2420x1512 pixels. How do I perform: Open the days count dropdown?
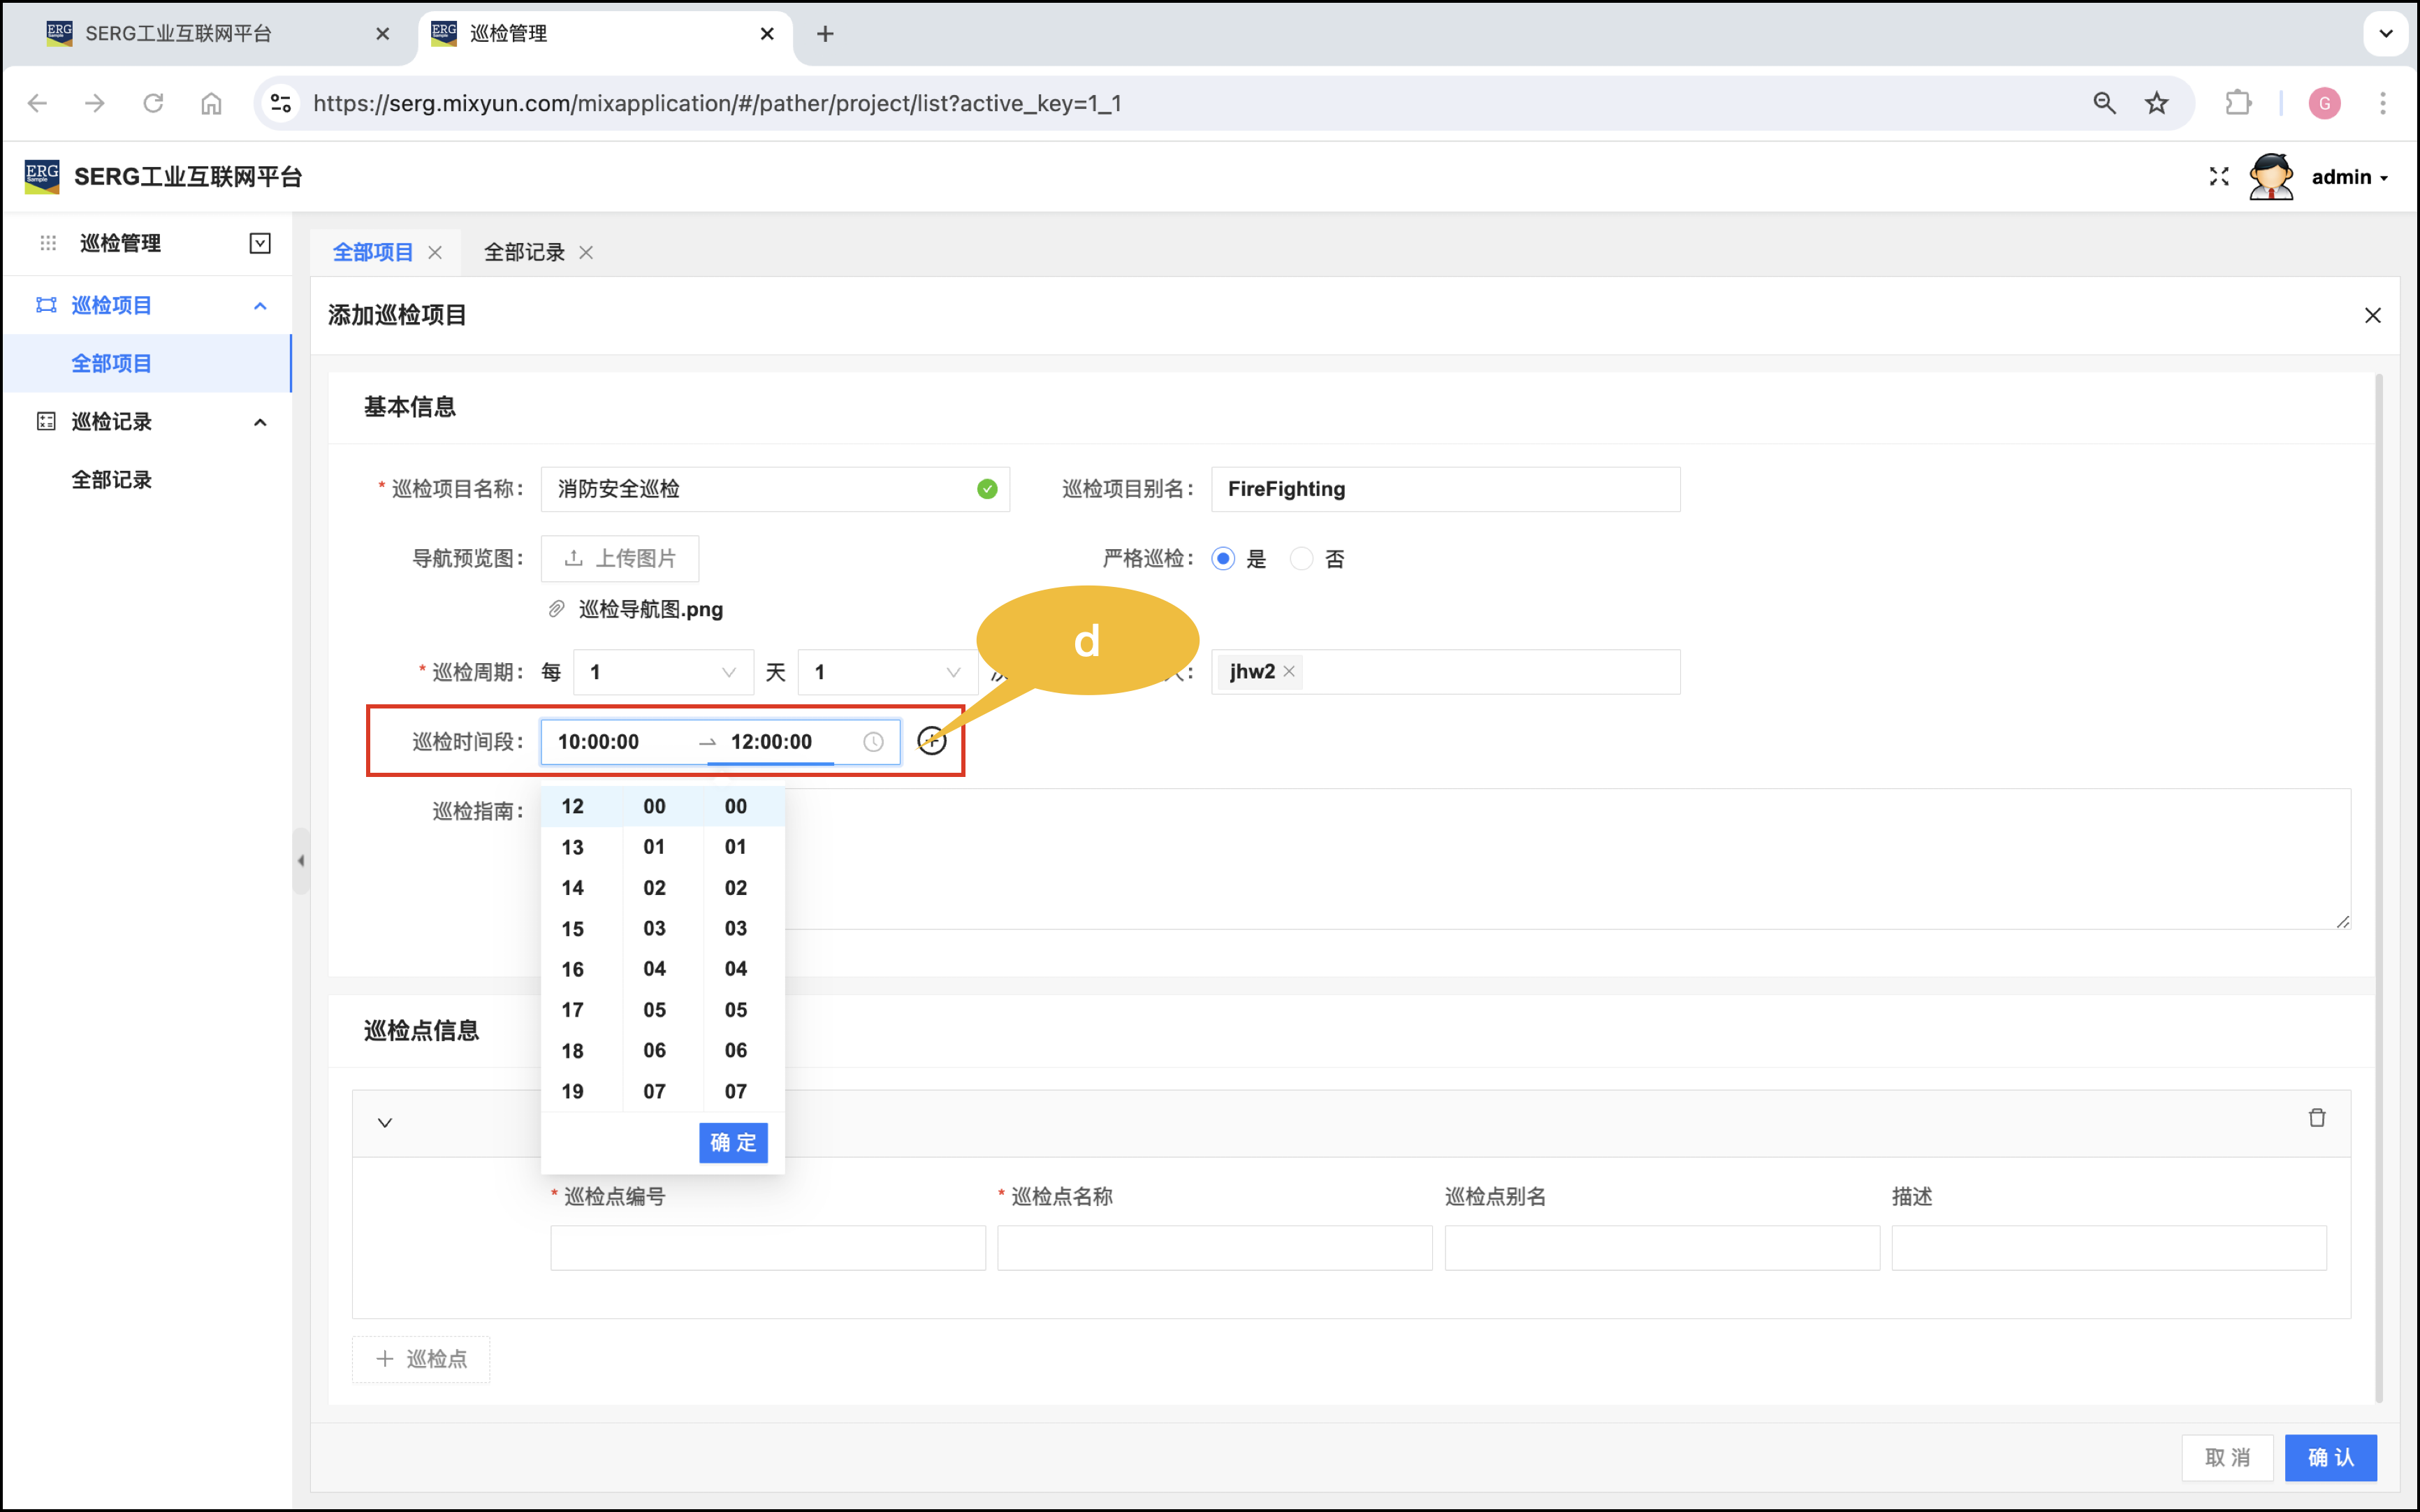point(662,672)
